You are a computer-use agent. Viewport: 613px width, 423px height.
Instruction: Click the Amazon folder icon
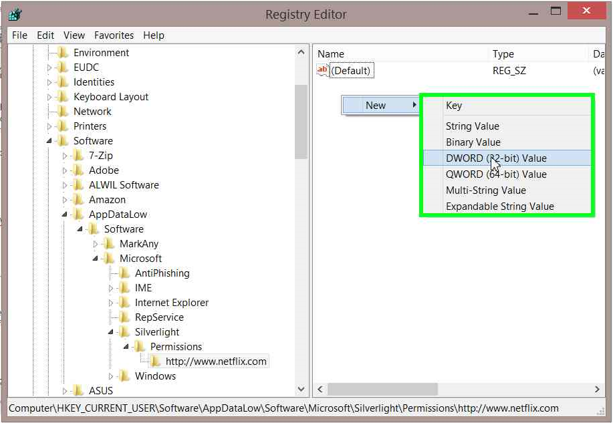[x=78, y=199]
